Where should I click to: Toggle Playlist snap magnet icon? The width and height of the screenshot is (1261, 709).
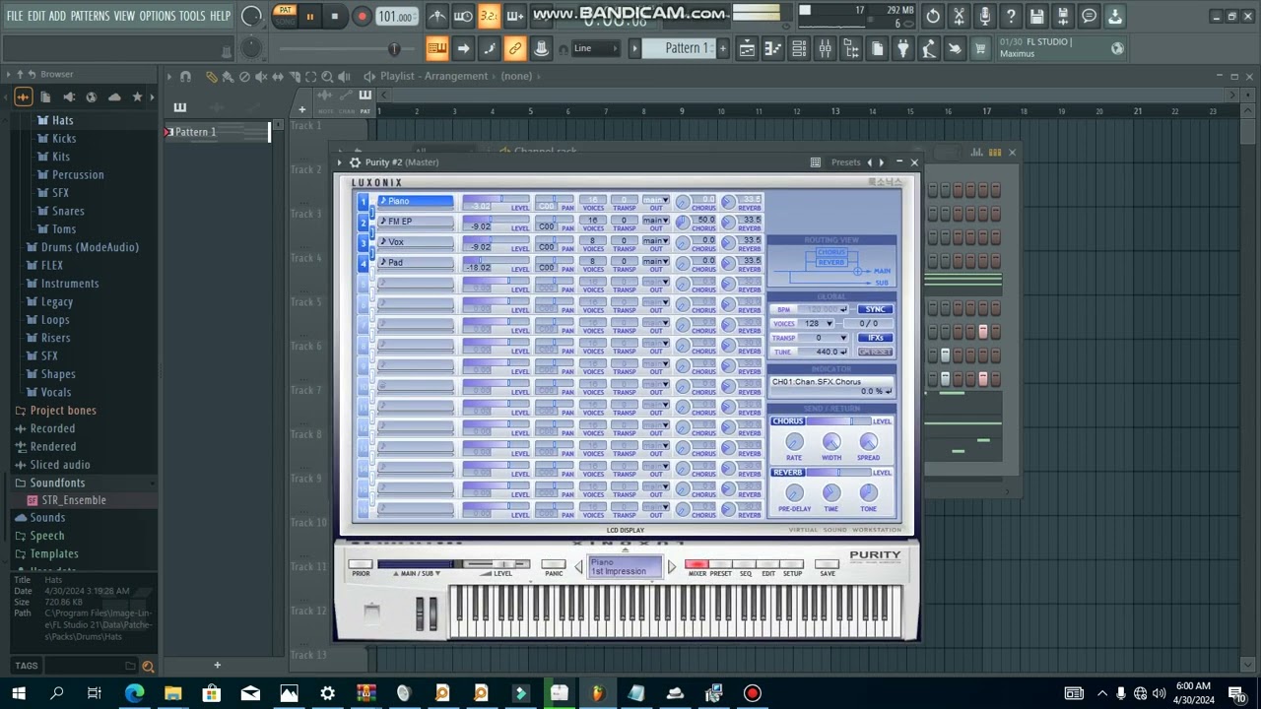click(184, 76)
